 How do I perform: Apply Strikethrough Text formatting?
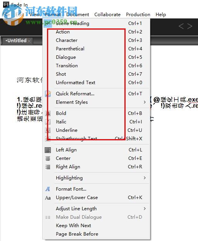pyautogui.click(x=96, y=139)
